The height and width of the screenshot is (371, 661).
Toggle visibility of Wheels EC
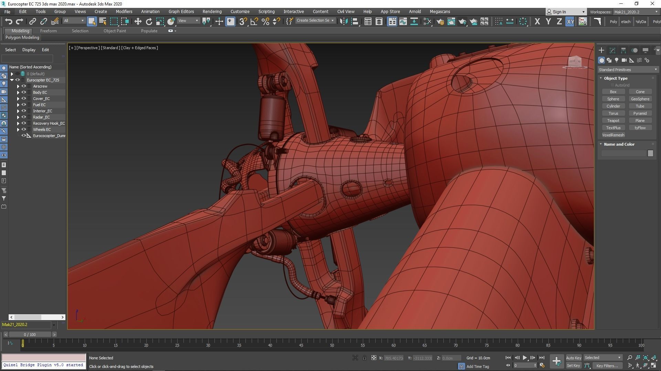click(24, 130)
